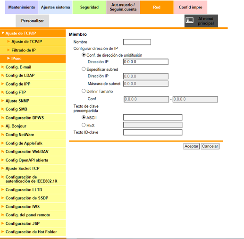This screenshot has width=244, height=239.
Task: Open Ajuste de TCP/IP submenu item
Action: tap(33, 42)
